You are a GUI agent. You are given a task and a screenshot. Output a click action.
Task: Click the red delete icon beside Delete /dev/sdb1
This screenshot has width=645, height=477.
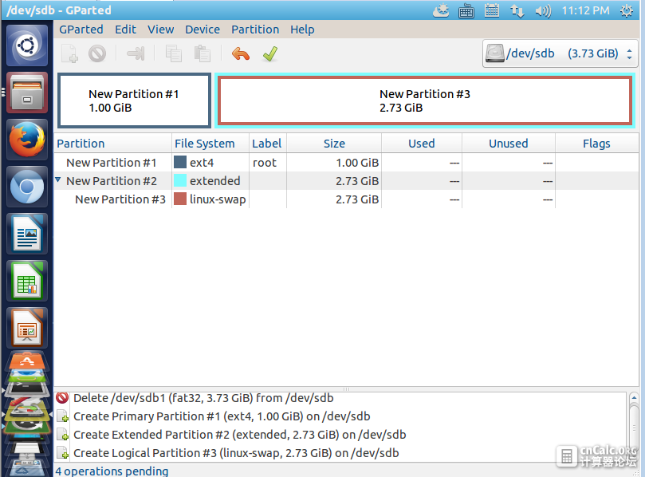(62, 398)
